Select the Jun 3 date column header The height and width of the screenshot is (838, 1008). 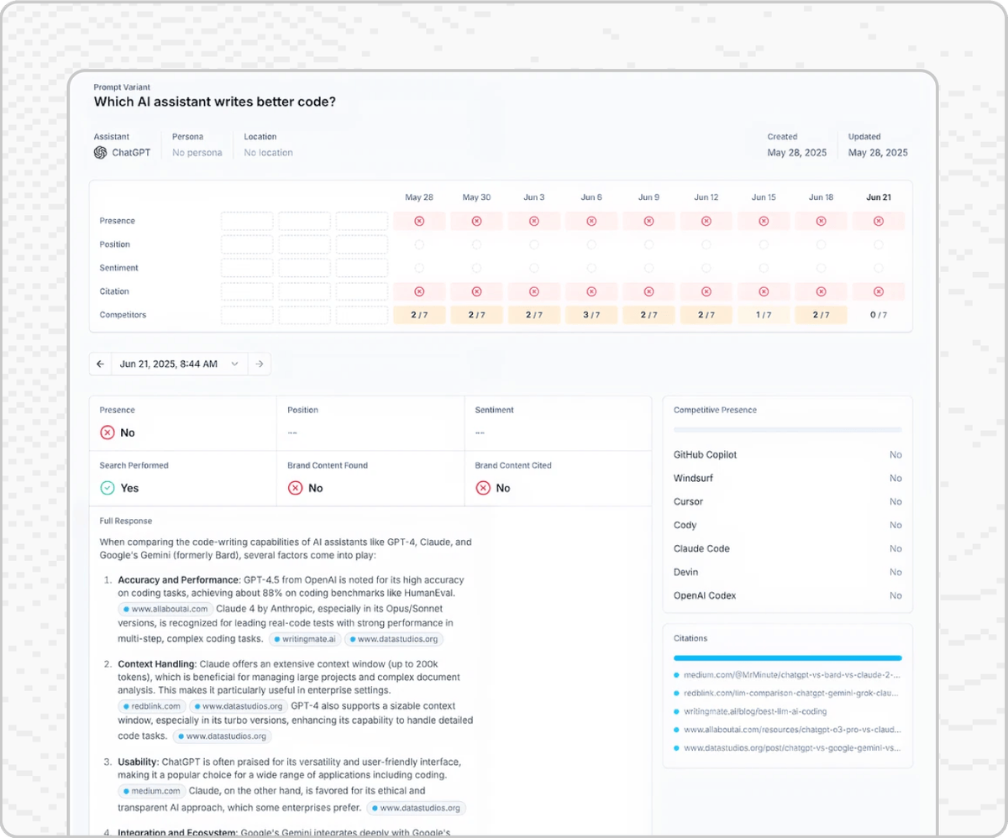[534, 197]
